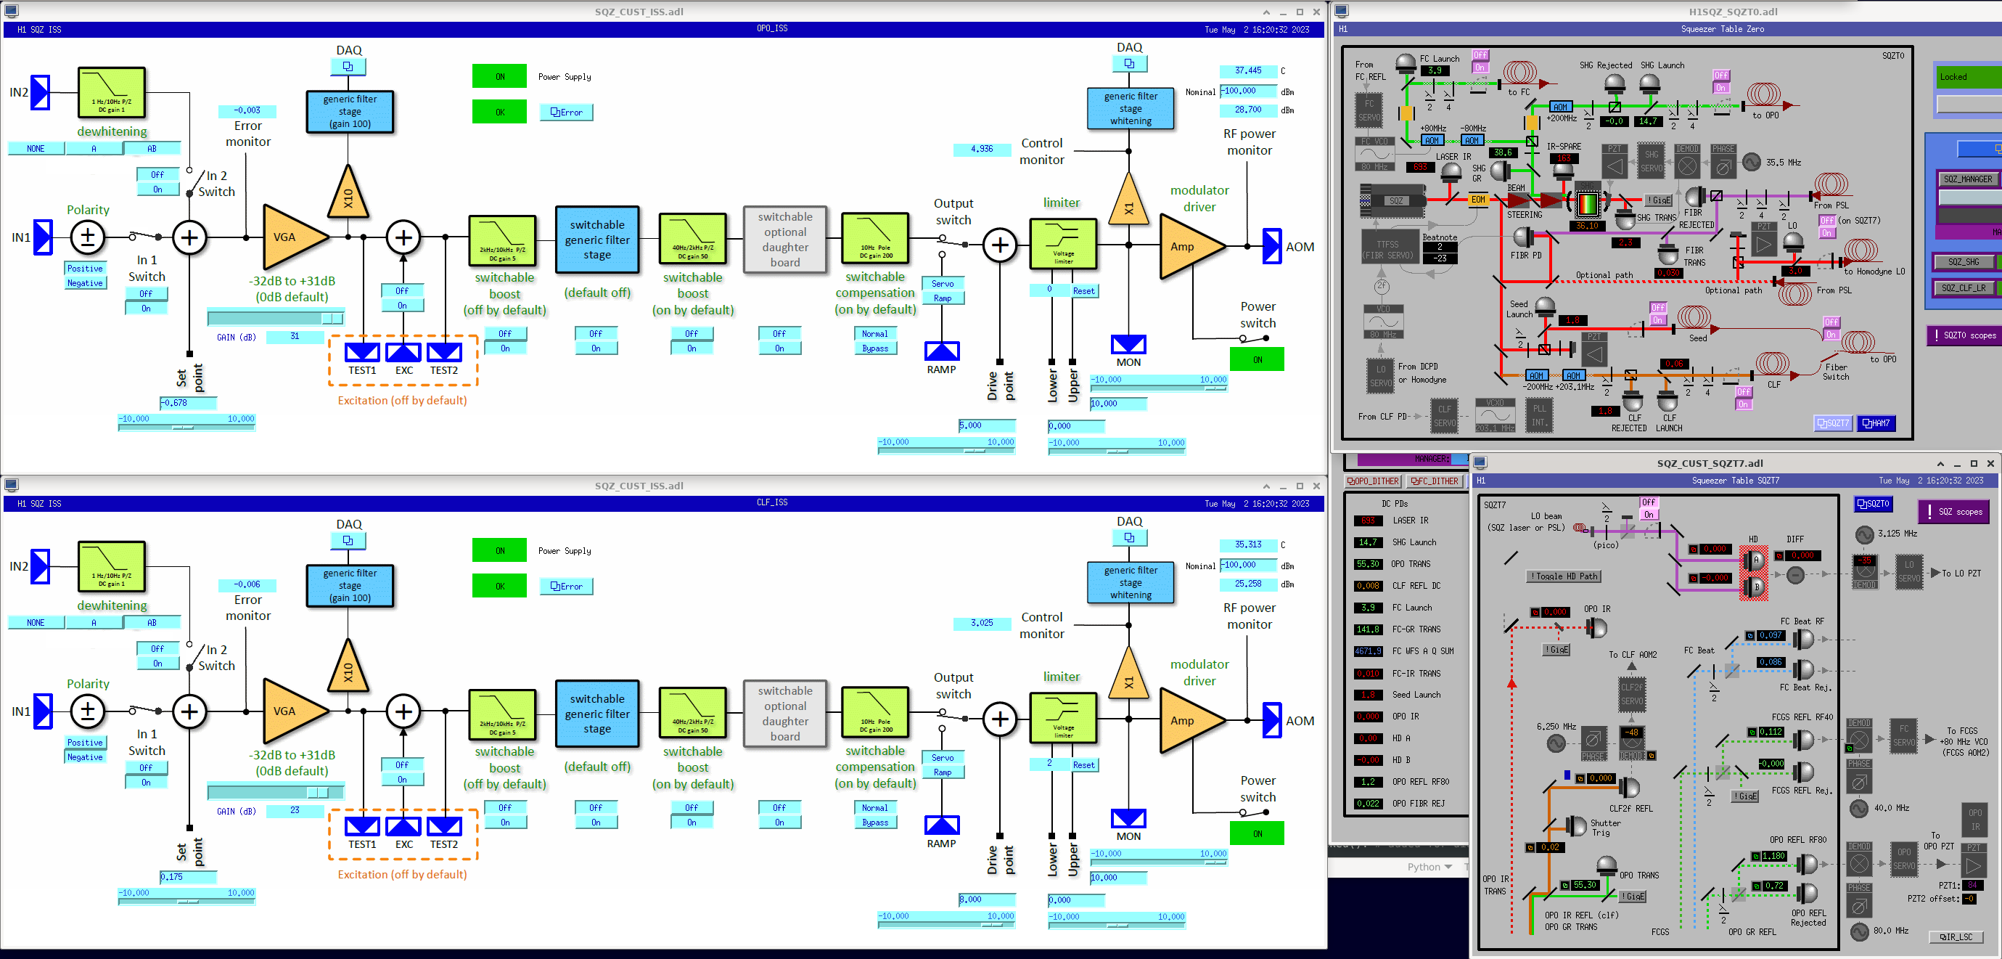Open the Error display menu in OPO_ISS
Viewport: 2002px width, 959px height.
click(x=567, y=112)
